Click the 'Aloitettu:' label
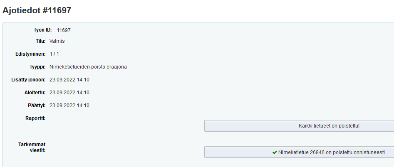The image size is (394, 167). (35, 93)
